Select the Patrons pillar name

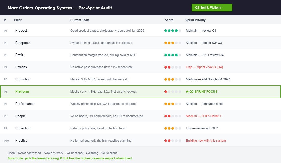(21, 67)
